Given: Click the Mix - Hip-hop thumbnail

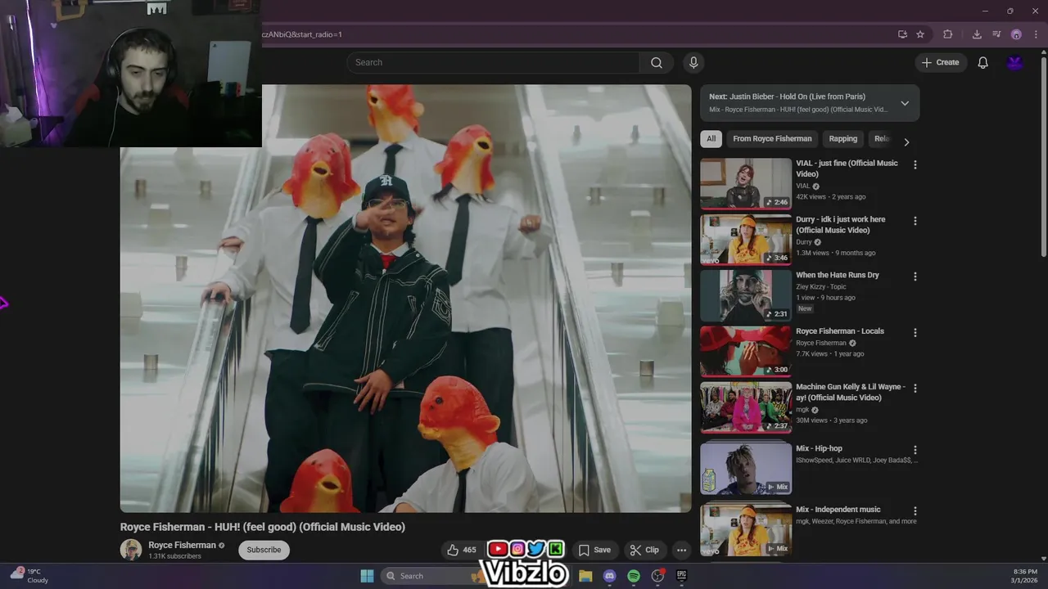Looking at the screenshot, I should 746,470.
